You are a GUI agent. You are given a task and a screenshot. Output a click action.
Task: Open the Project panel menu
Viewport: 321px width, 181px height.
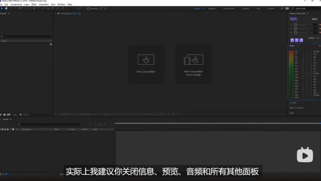(9, 14)
